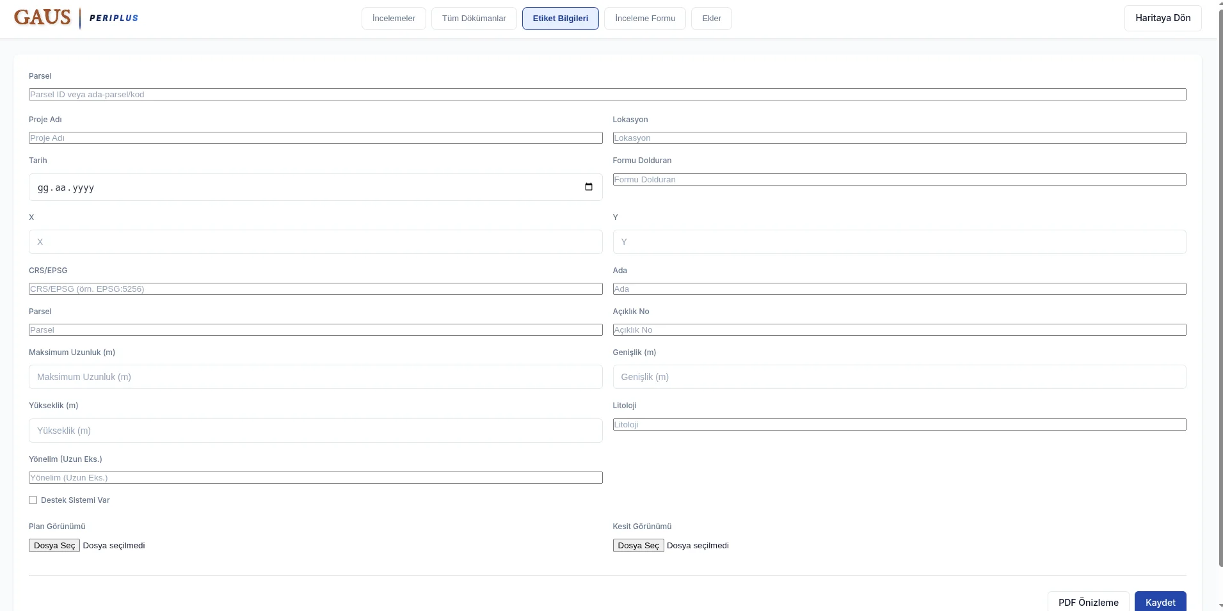Screen dimensions: 1223x611
Task: Focus the Parsel ID veya ada-parsel/kod field
Action: tap(607, 95)
